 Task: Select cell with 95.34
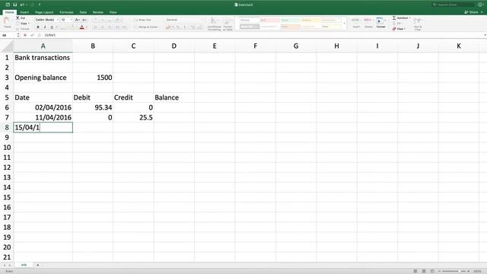point(93,107)
